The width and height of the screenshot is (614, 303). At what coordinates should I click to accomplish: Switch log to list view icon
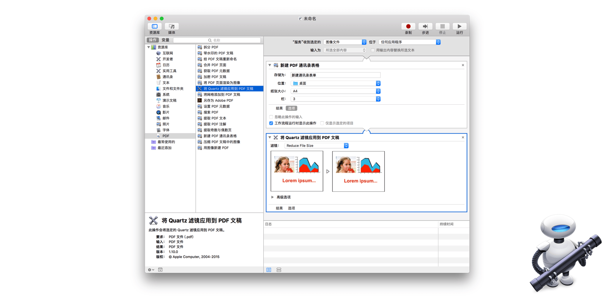(x=269, y=270)
